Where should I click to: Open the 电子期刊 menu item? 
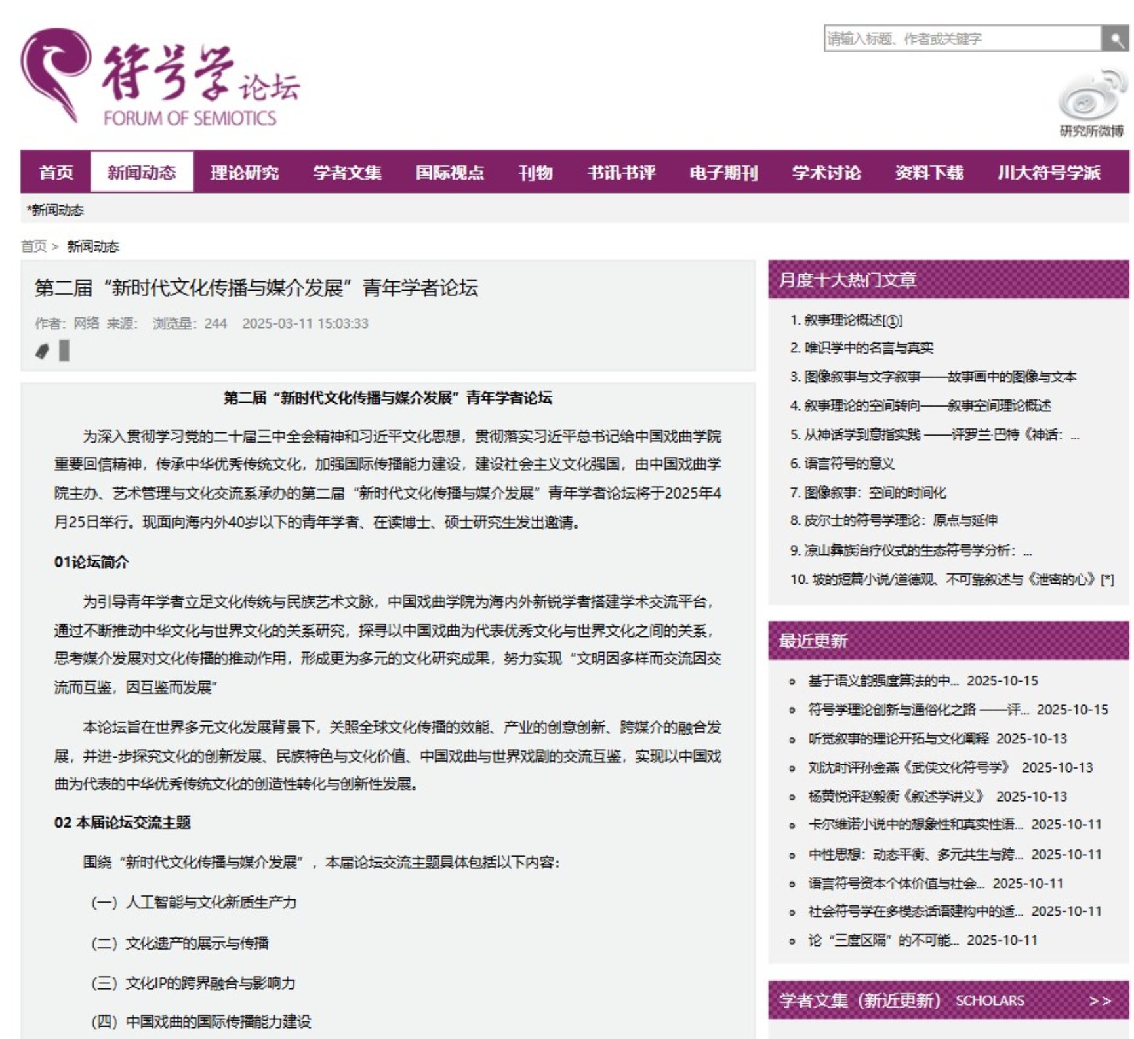pos(723,173)
